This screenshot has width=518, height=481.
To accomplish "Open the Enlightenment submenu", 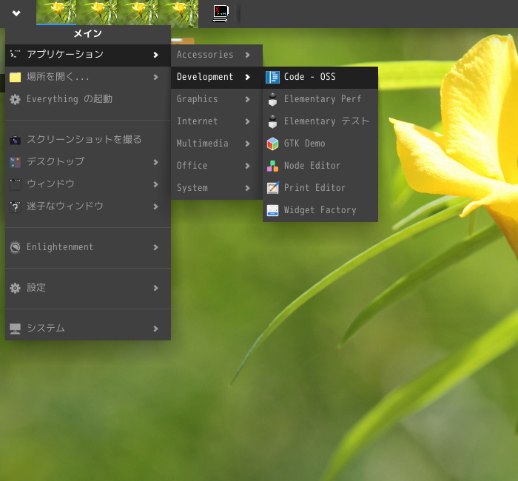I will coord(88,247).
